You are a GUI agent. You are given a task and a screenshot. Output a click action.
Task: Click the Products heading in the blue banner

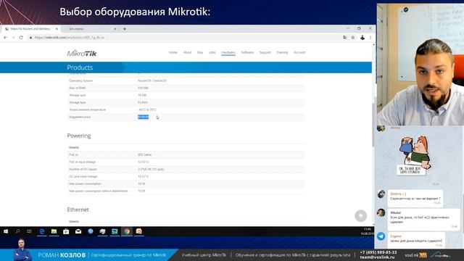pos(80,67)
